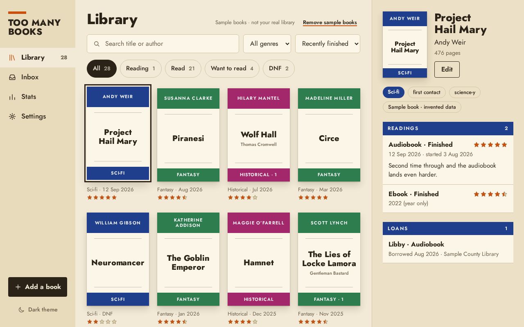Click the science-y tag
524x327 pixels.
click(465, 92)
